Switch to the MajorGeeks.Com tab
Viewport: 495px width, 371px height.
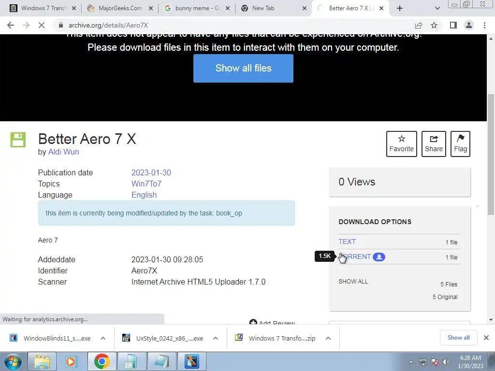click(120, 8)
